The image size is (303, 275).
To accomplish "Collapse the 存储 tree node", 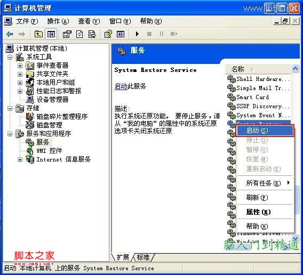I will click(x=10, y=108).
